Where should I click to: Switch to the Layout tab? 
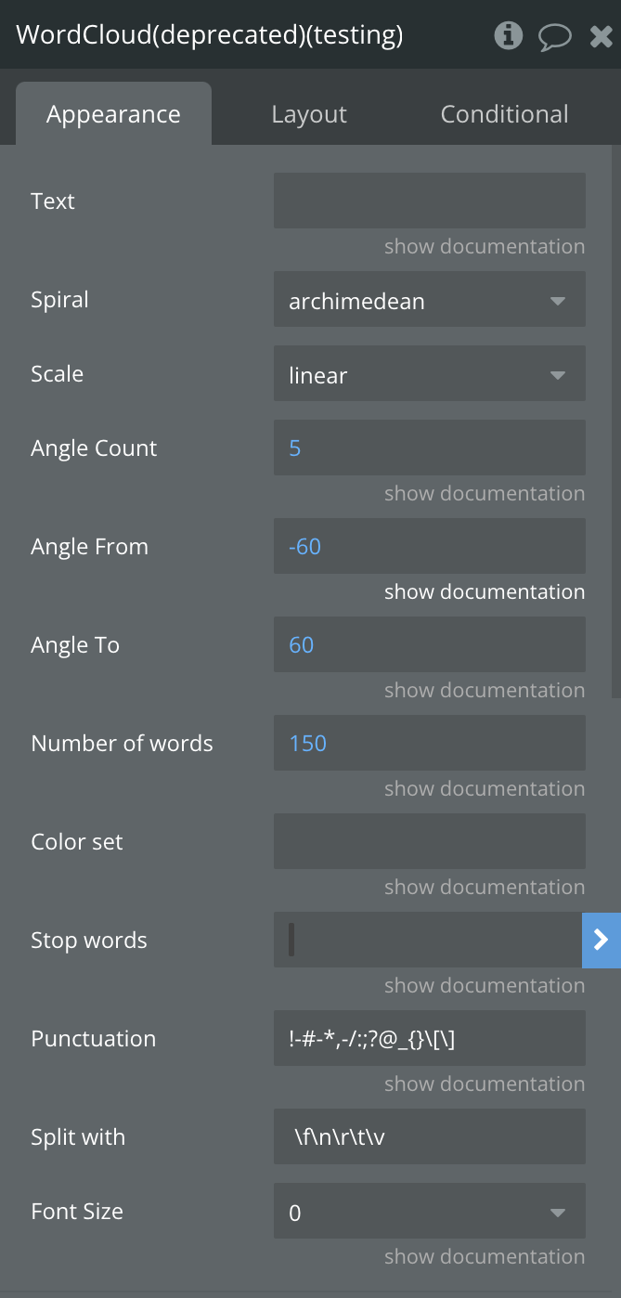pos(309,114)
